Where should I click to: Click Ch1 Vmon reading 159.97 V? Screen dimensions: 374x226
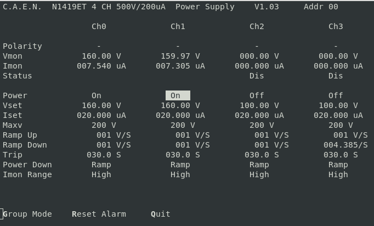180,56
